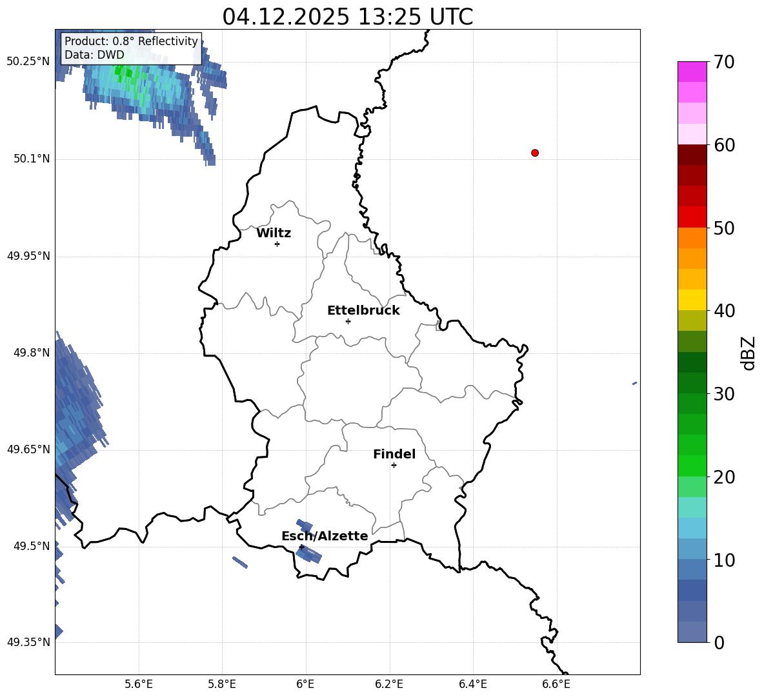Image resolution: width=764 pixels, height=697 pixels.
Task: Select the Wiltz city label
Action: click(x=274, y=233)
